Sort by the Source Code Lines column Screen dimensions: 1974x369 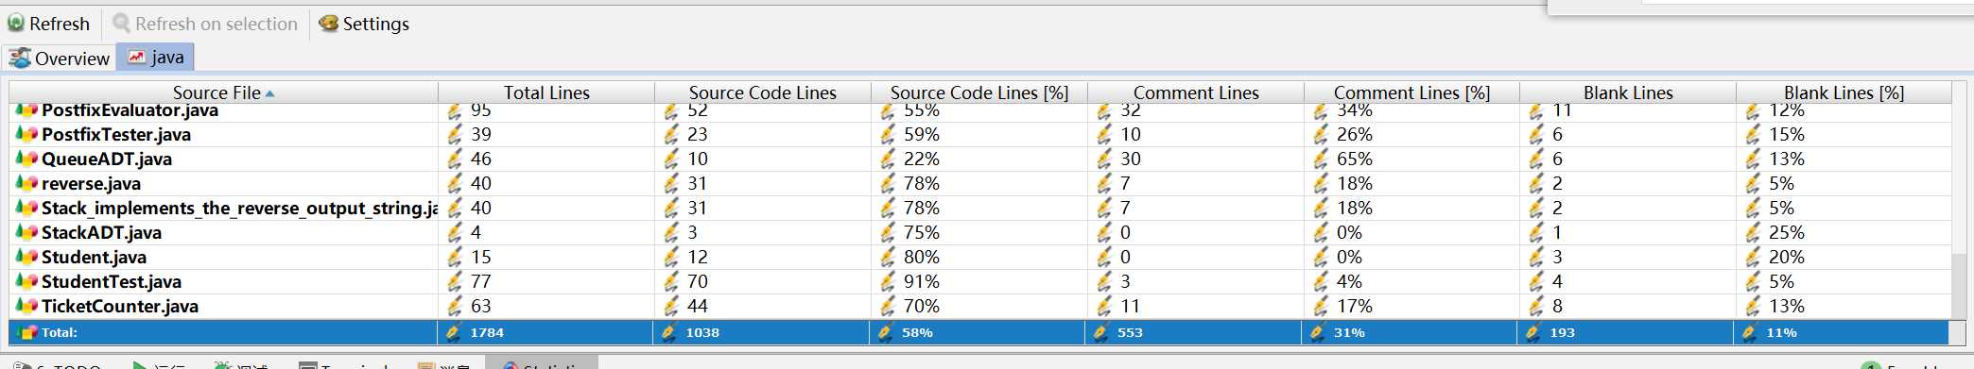coord(762,92)
